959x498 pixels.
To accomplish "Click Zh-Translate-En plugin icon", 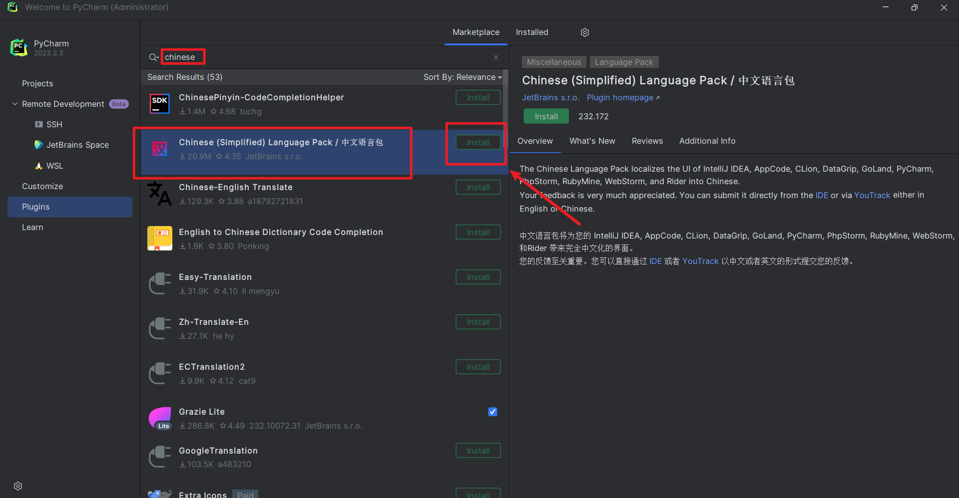I will tap(160, 328).
